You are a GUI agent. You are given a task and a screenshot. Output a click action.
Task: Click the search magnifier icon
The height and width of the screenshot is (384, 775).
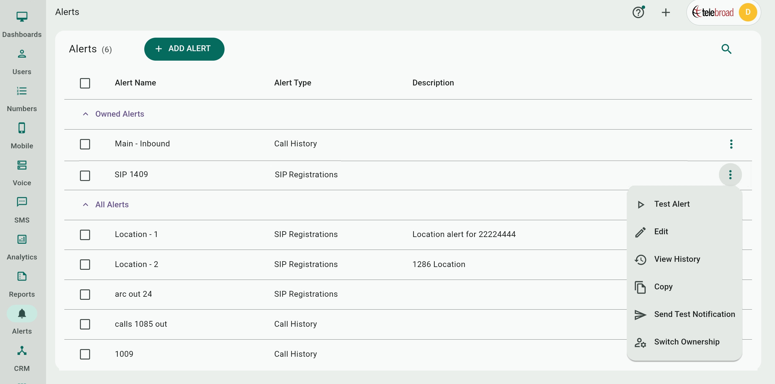tap(726, 49)
